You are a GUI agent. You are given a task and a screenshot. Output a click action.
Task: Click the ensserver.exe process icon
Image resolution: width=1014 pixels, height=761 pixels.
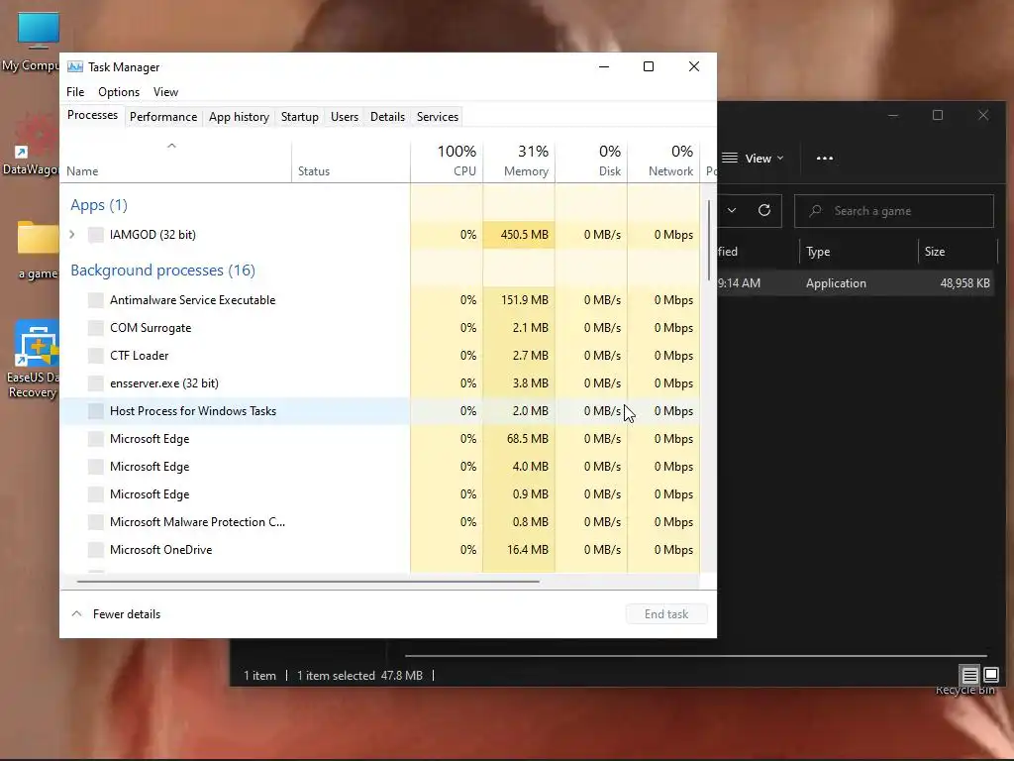(x=96, y=383)
